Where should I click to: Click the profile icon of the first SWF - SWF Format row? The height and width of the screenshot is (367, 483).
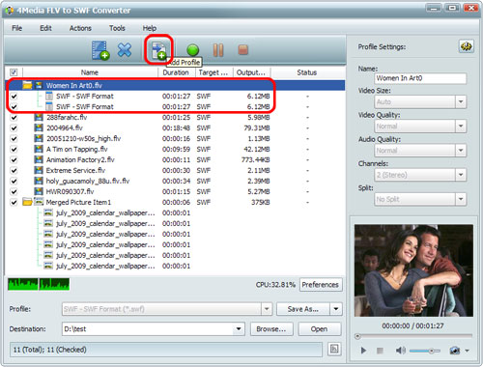pos(49,96)
